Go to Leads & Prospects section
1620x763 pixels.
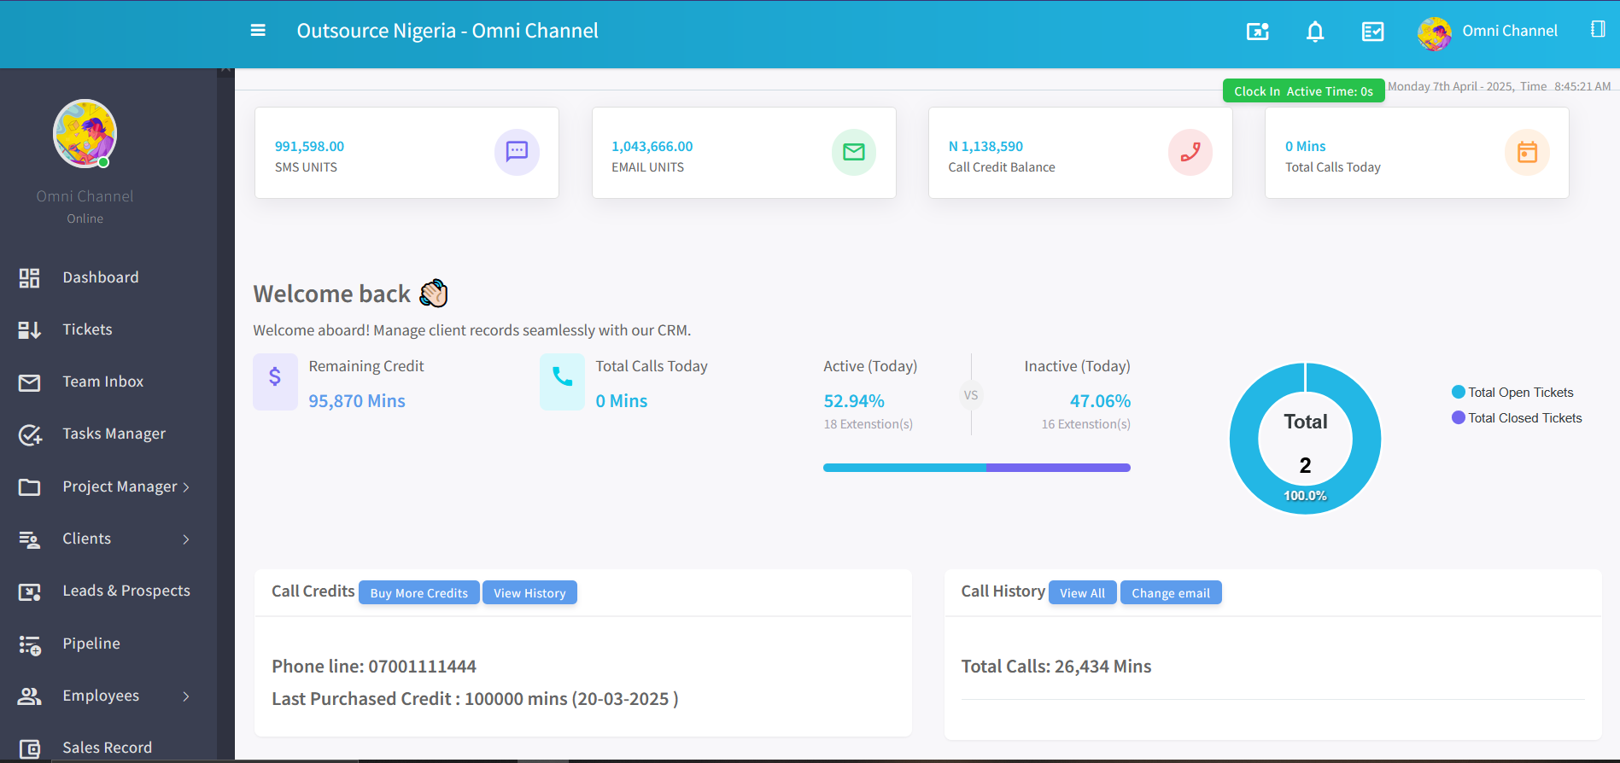click(x=126, y=591)
